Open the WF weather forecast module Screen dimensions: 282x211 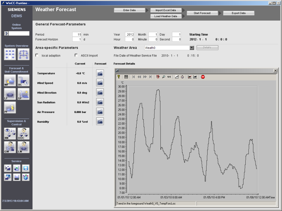click(x=10, y=80)
